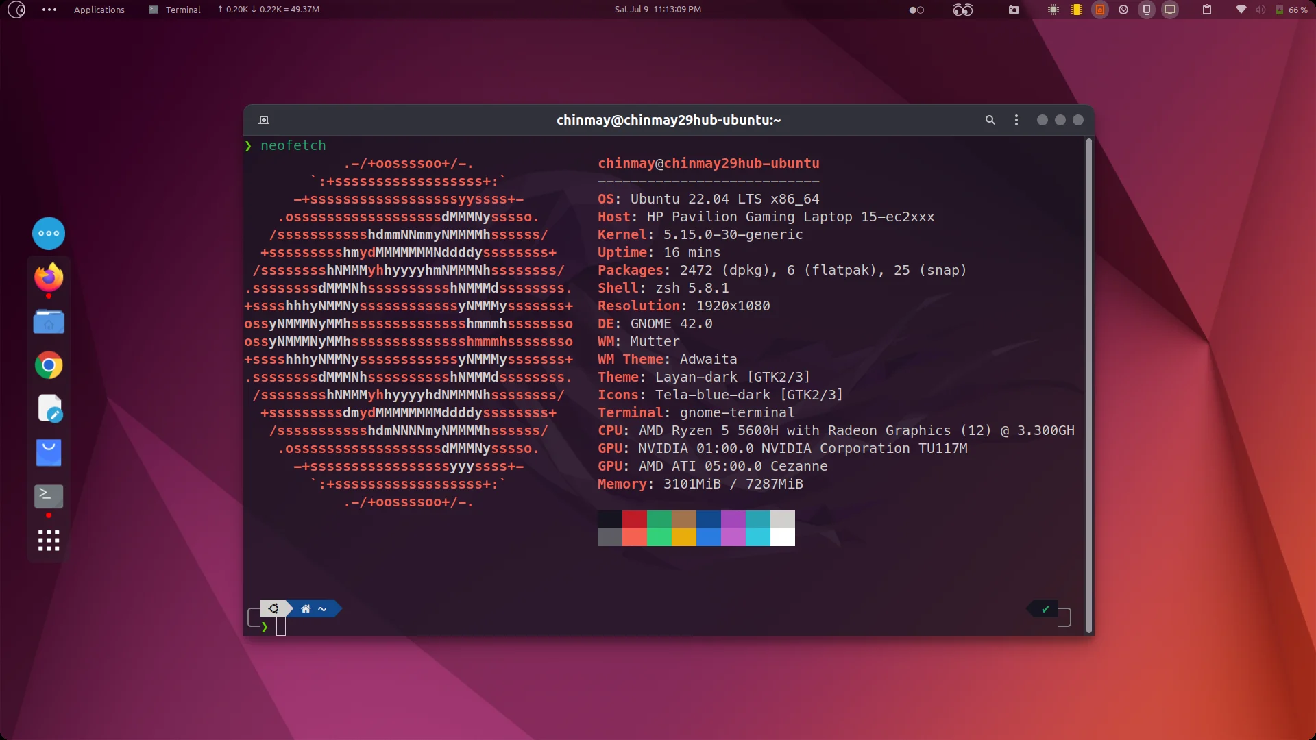1316x740 pixels.
Task: Open search in the terminal header
Action: pos(990,120)
